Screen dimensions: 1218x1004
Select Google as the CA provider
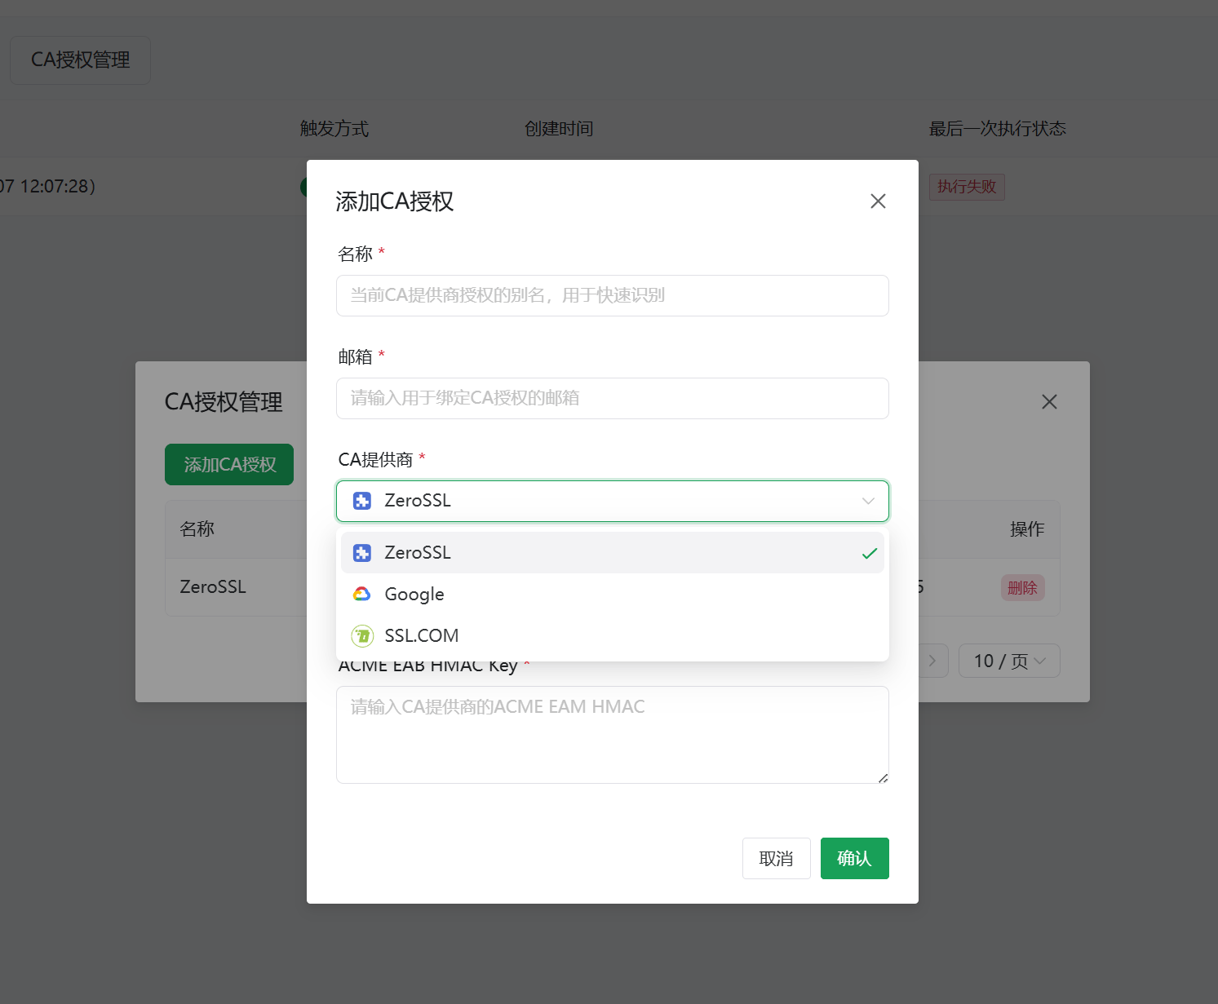click(x=414, y=594)
